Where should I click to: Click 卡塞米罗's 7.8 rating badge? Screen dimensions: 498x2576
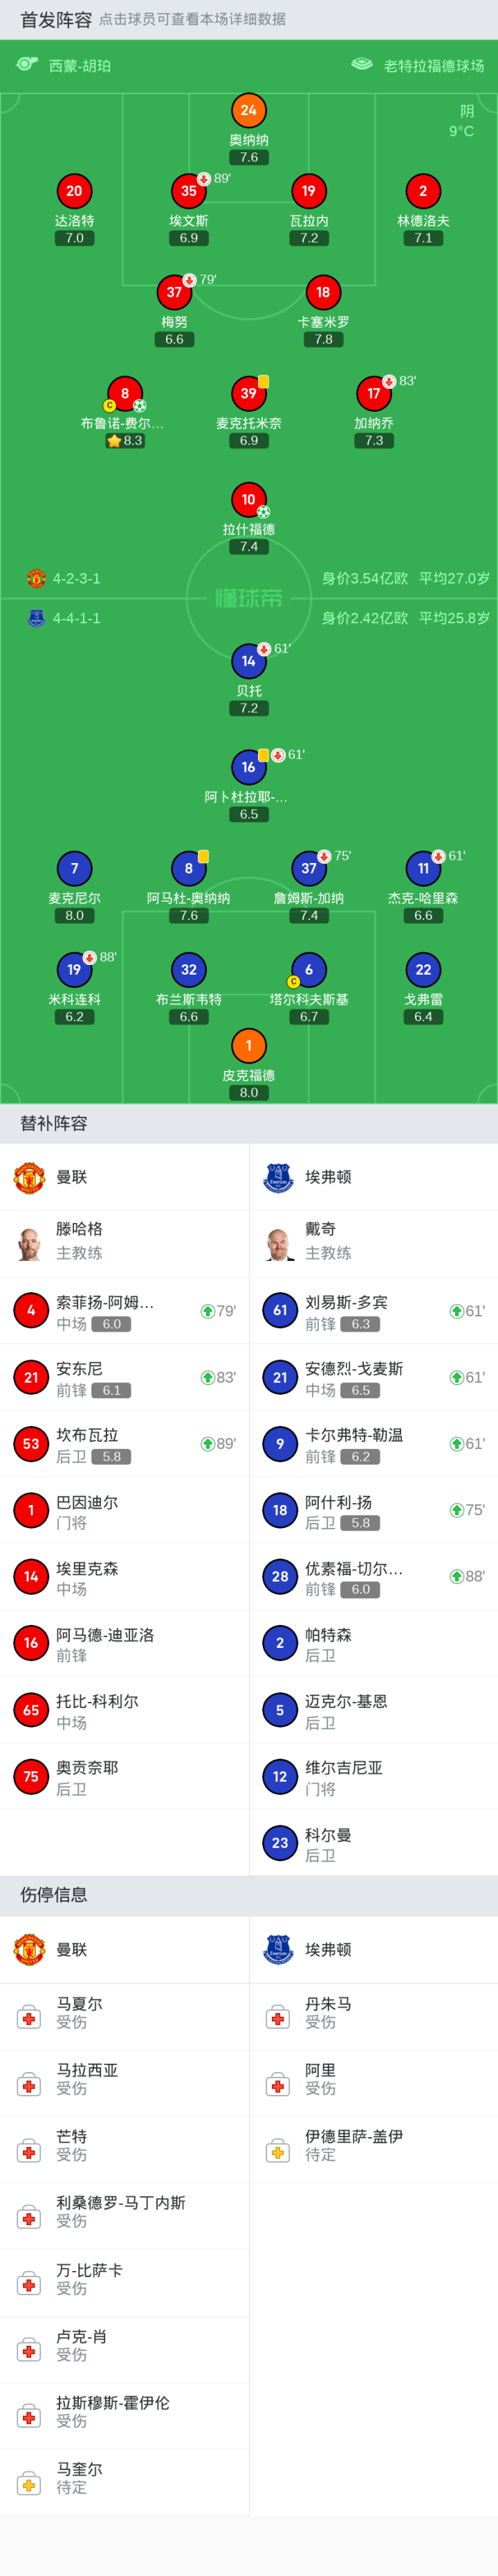tap(323, 339)
